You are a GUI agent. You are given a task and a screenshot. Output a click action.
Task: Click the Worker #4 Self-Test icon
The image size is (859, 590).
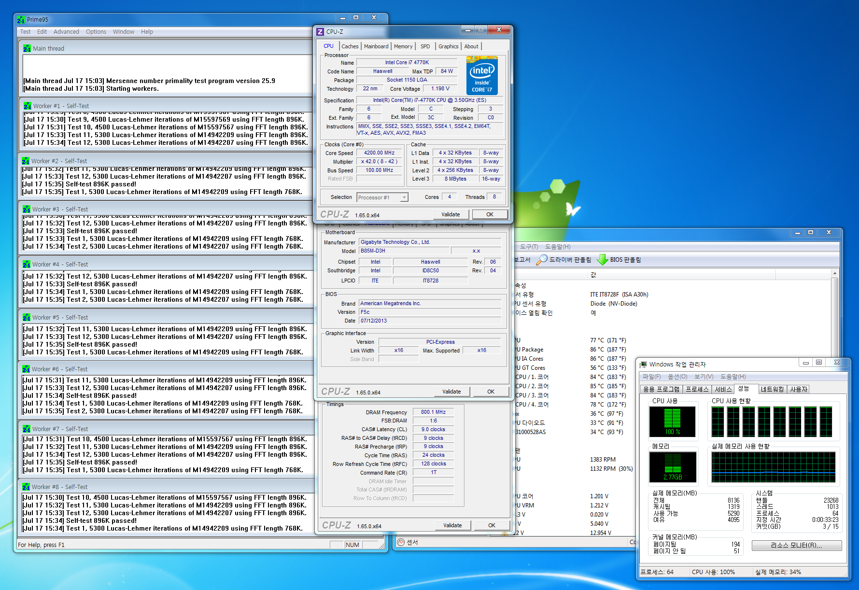[x=27, y=264]
